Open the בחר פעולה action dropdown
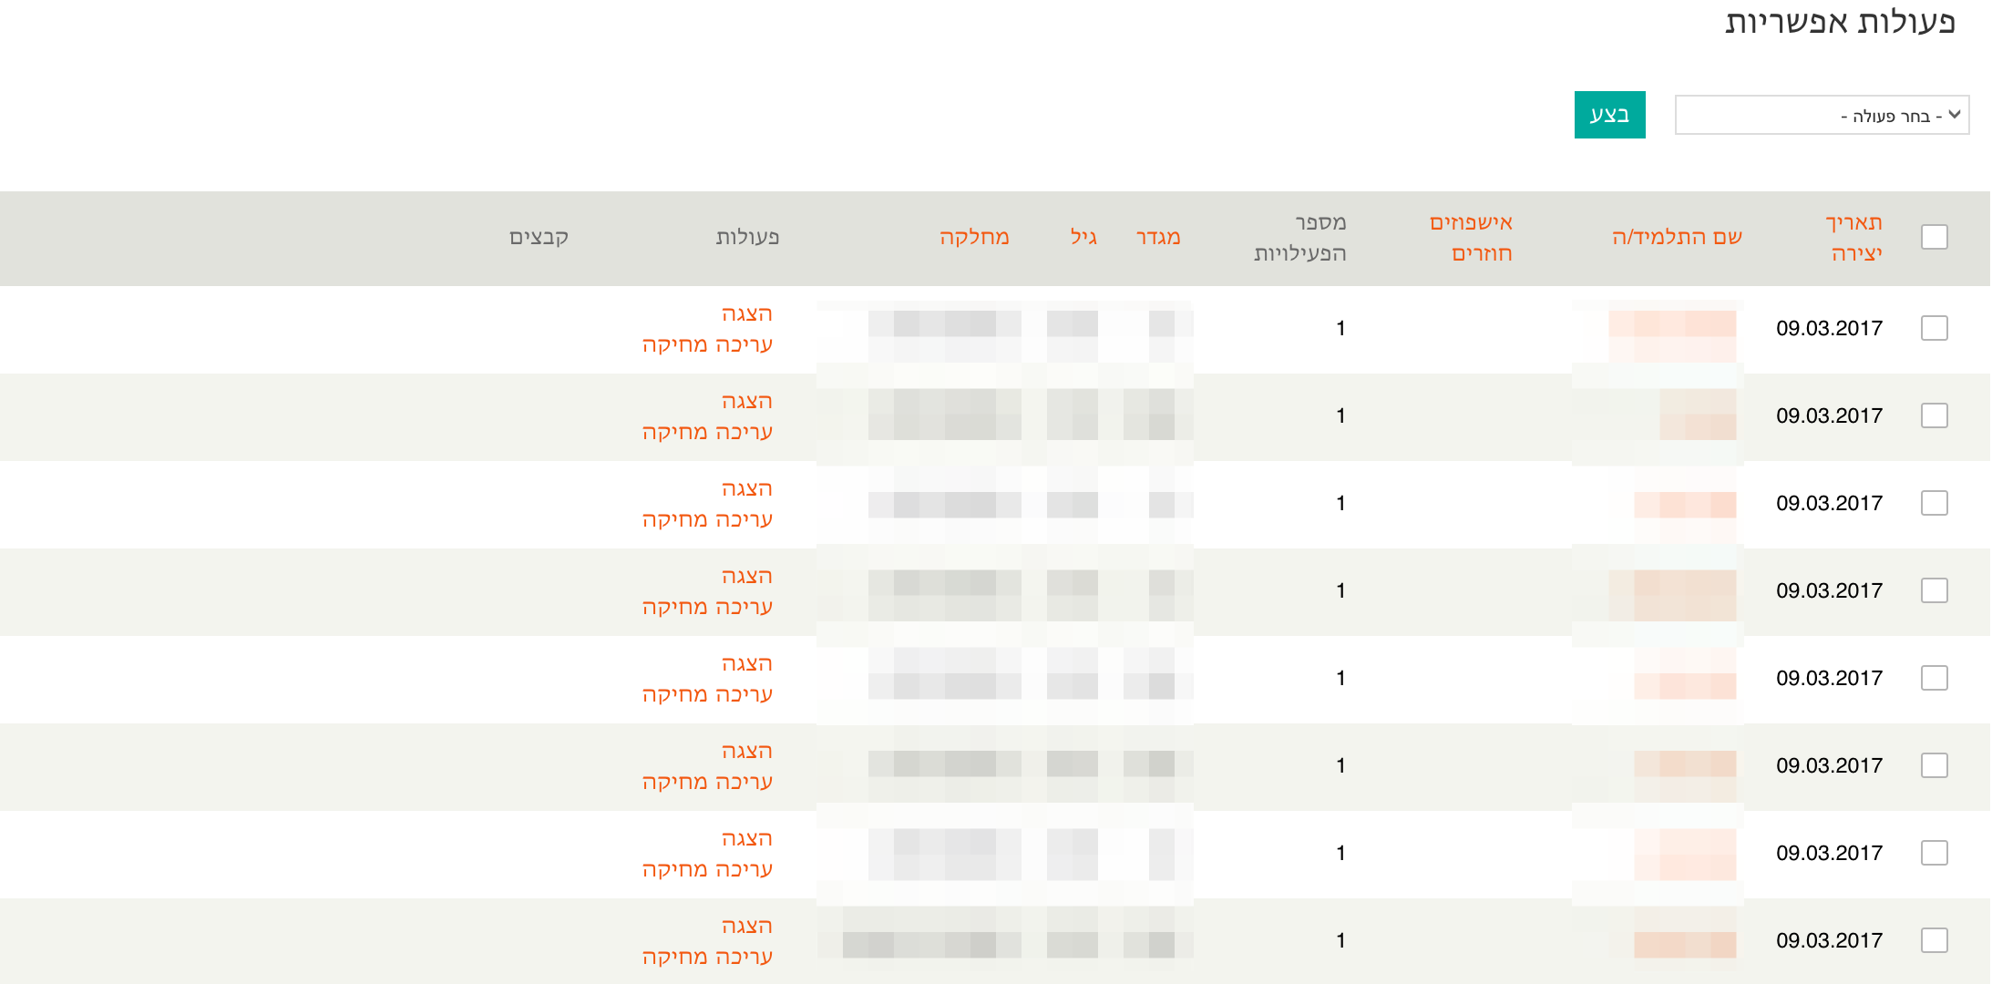1992x984 pixels. click(x=1822, y=116)
